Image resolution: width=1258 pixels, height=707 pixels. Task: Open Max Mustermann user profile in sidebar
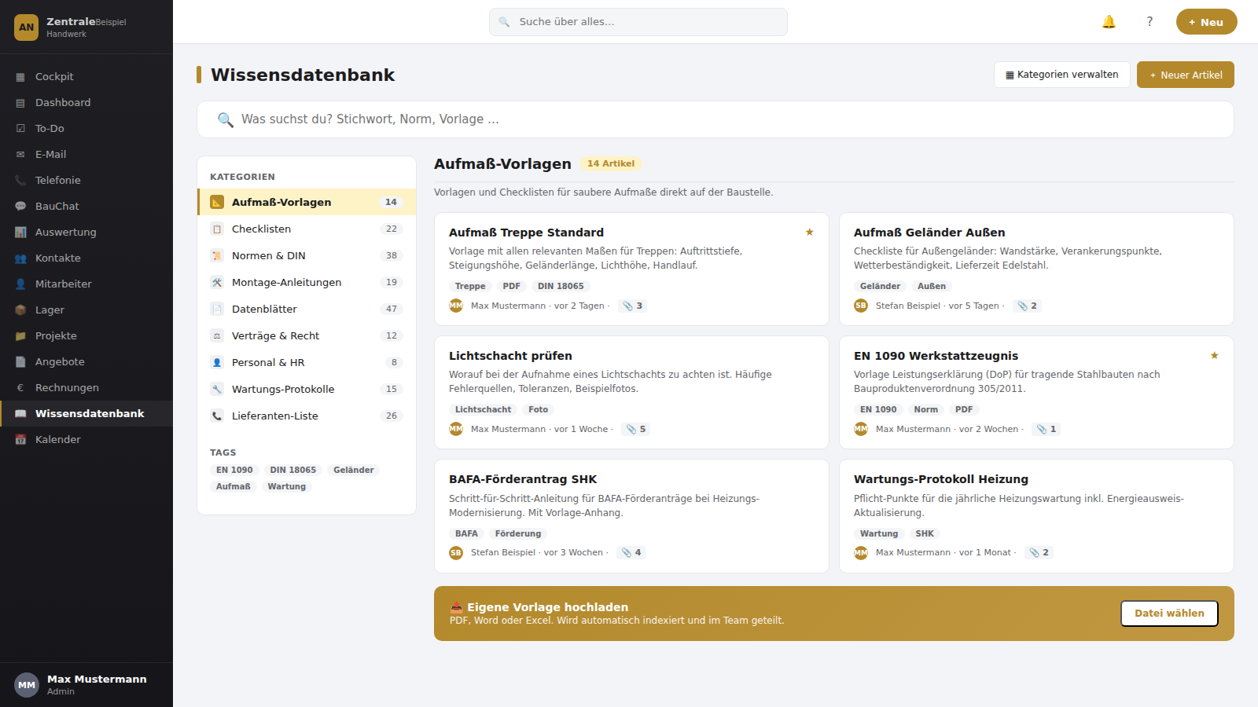click(86, 685)
